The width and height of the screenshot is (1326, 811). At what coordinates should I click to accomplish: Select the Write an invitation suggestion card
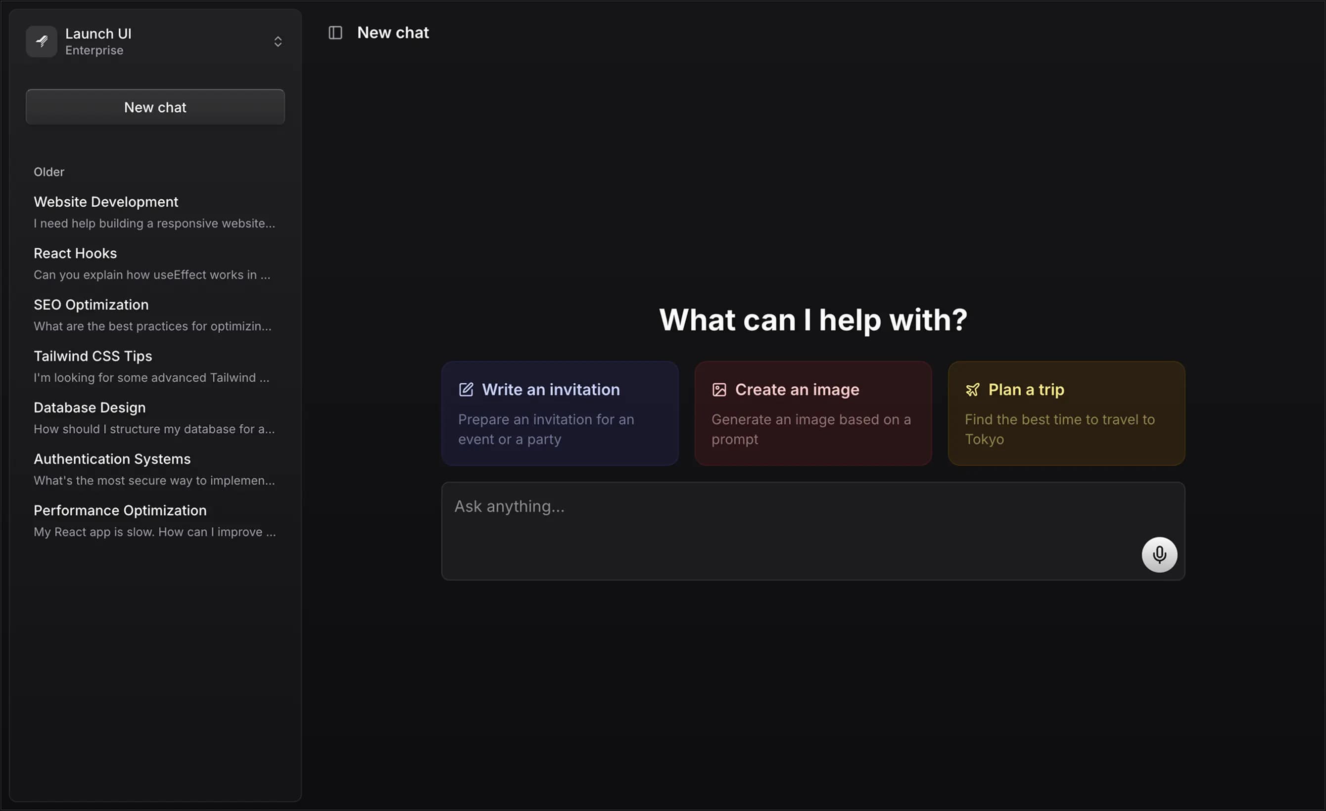[560, 413]
